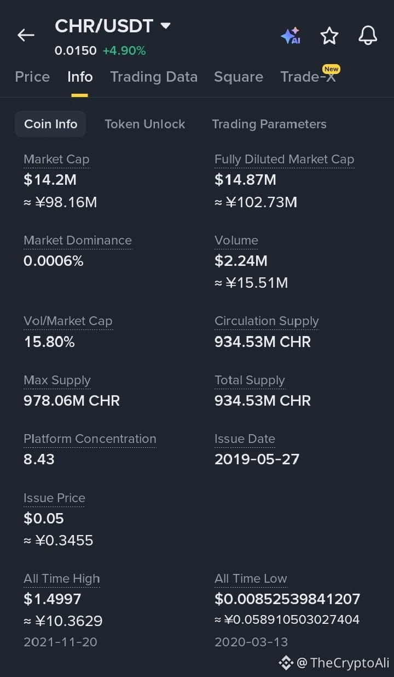
Task: View the Trading Parameters section
Action: [x=269, y=124]
